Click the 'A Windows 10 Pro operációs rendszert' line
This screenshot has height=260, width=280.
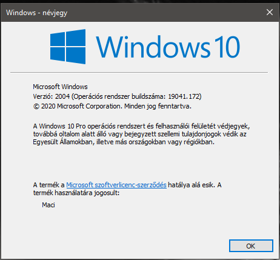pyautogui.click(x=142, y=126)
